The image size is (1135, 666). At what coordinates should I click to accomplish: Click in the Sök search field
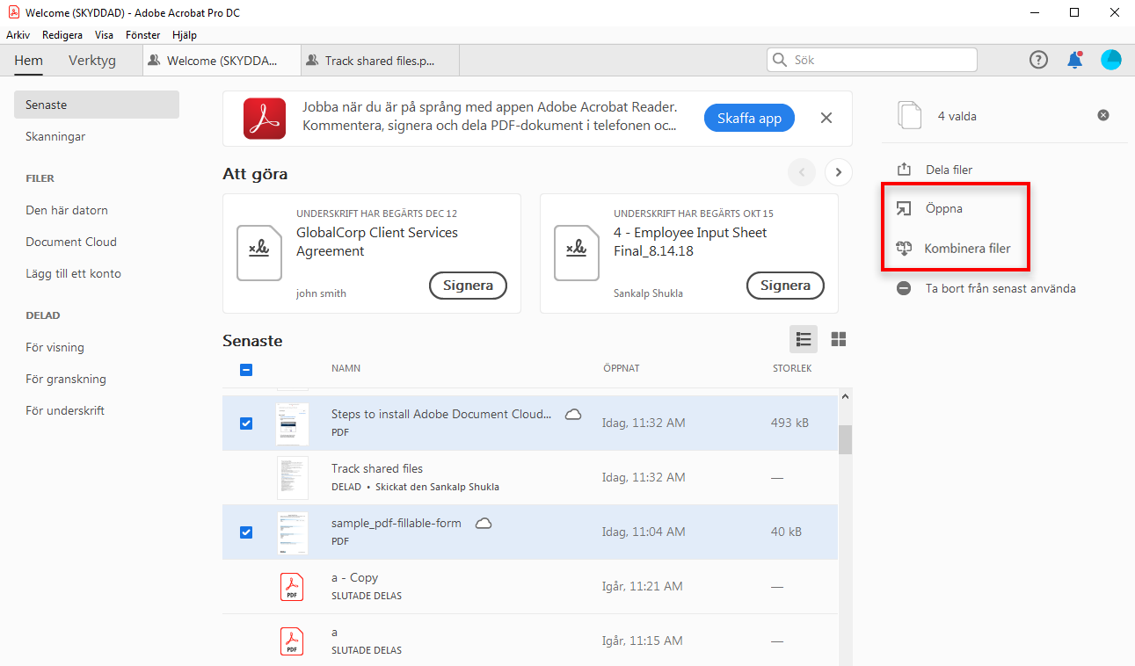pos(871,60)
